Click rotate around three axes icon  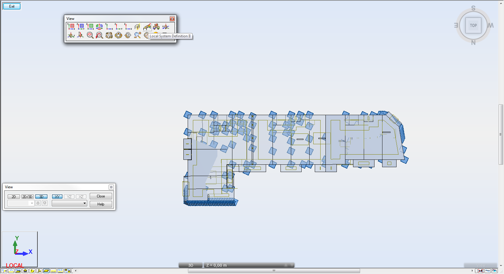(156, 27)
